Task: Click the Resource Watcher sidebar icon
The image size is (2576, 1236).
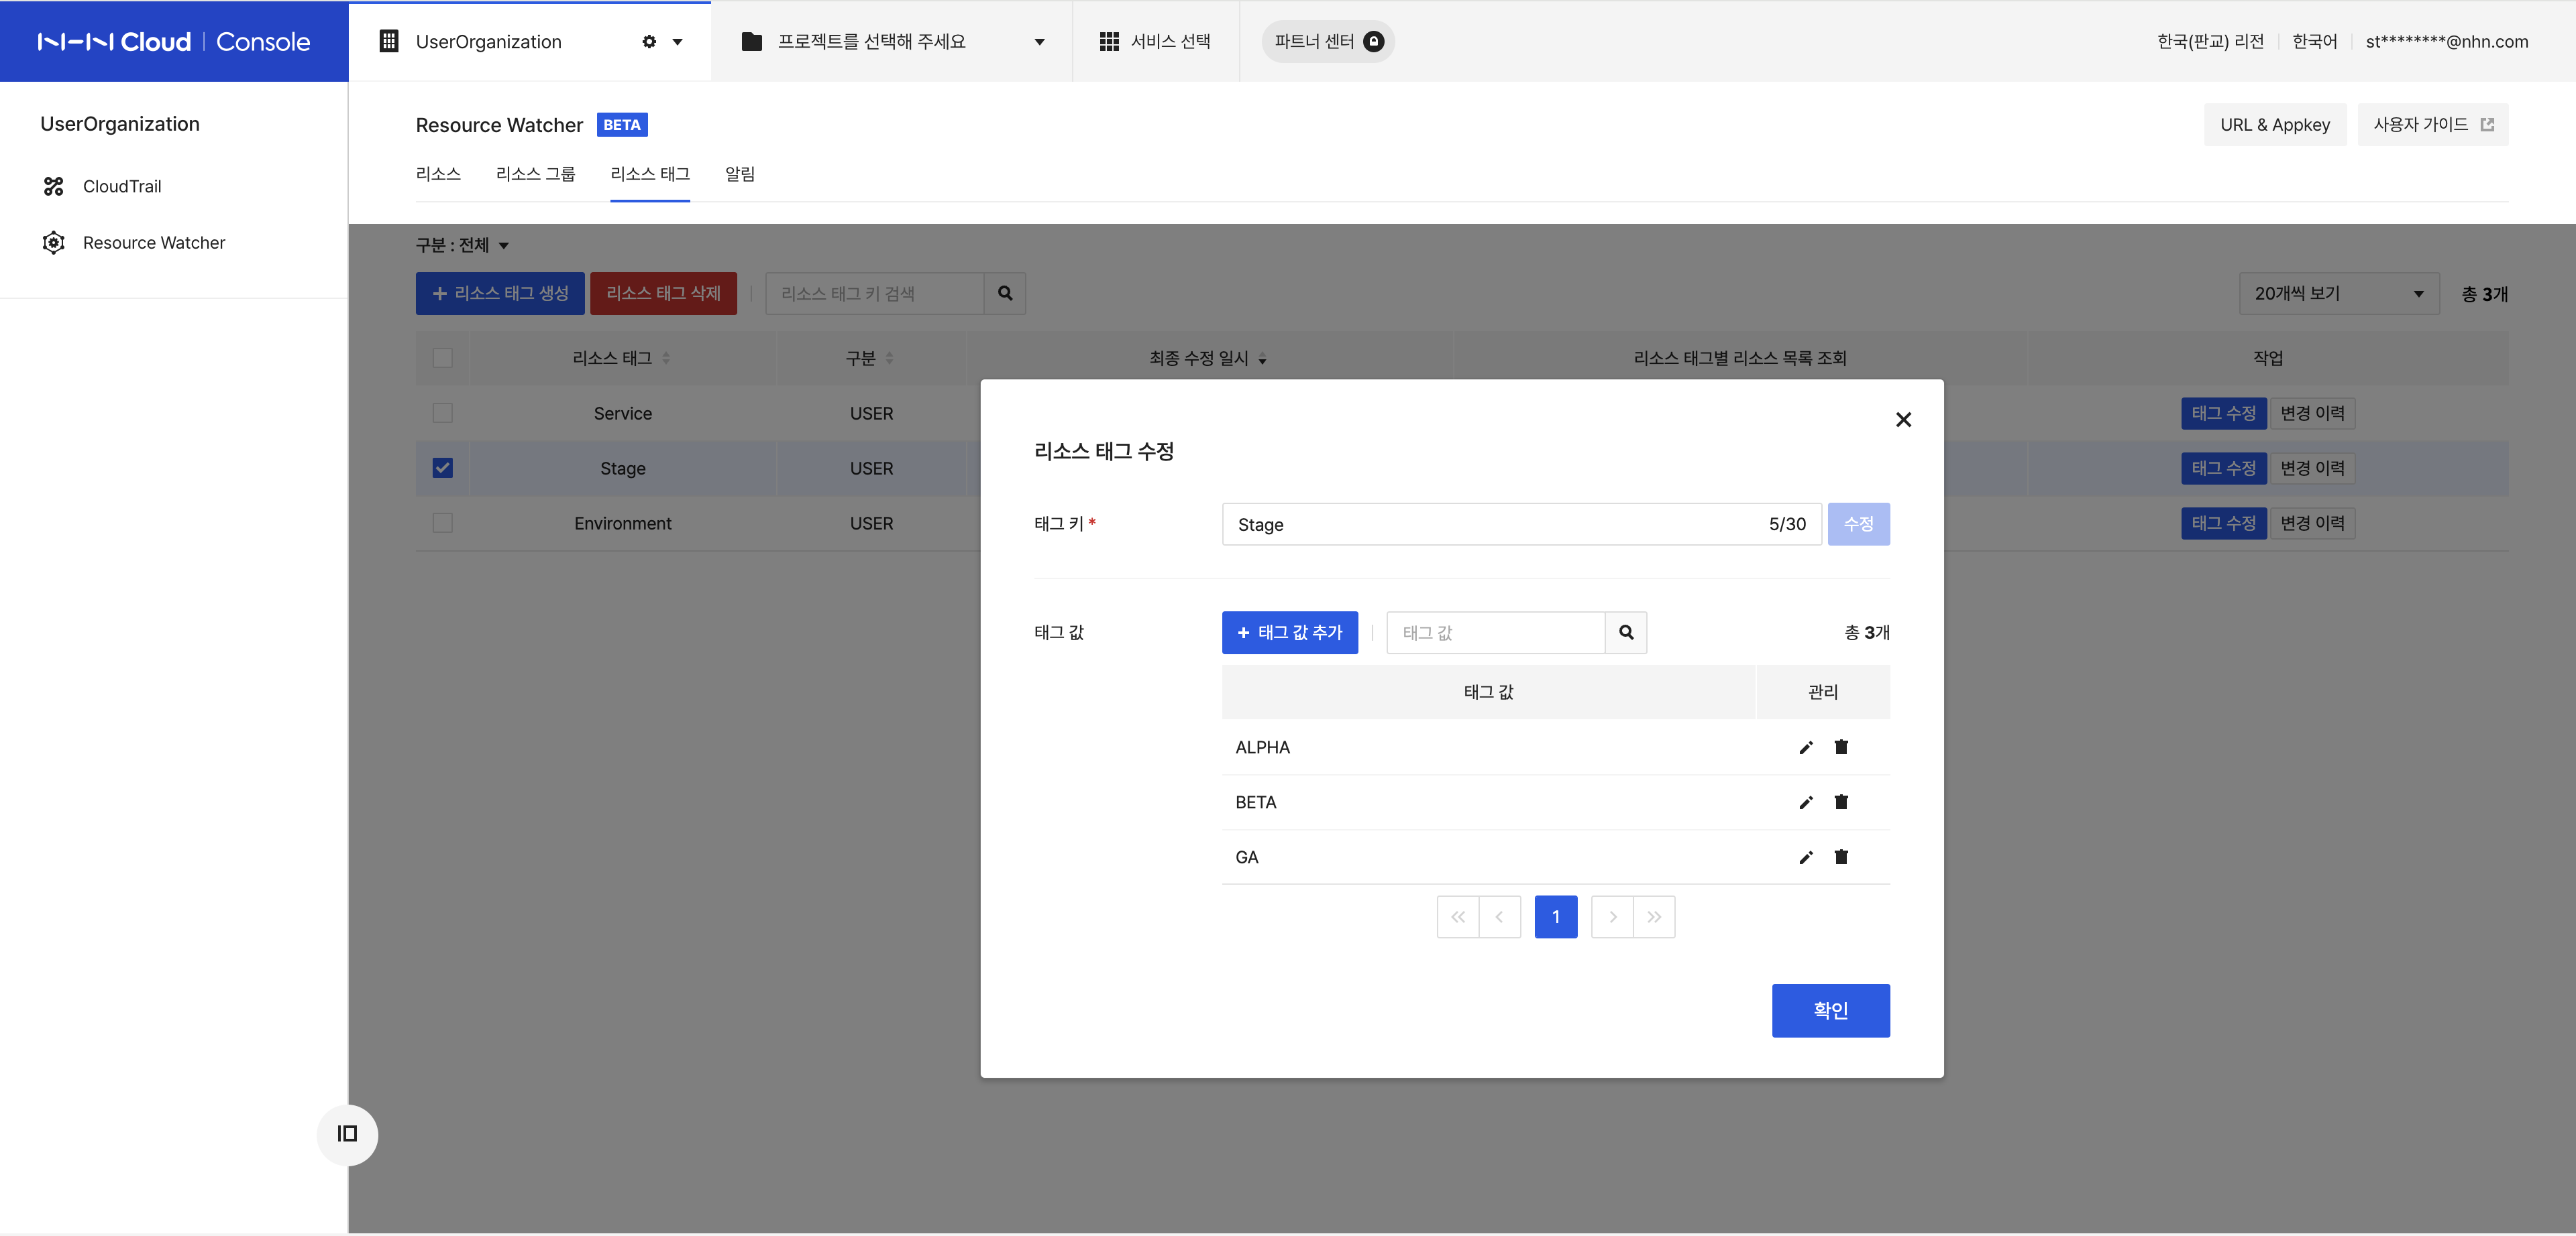Action: pos(54,243)
